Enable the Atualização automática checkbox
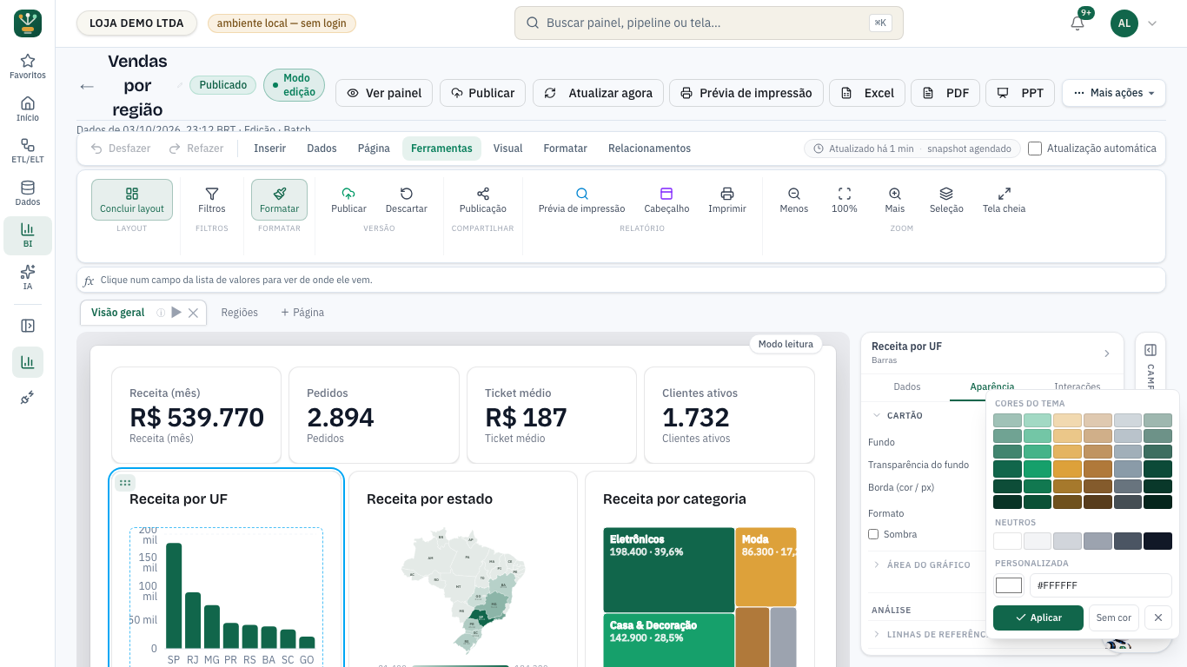Screen dimensions: 1187x667 coord(1035,149)
